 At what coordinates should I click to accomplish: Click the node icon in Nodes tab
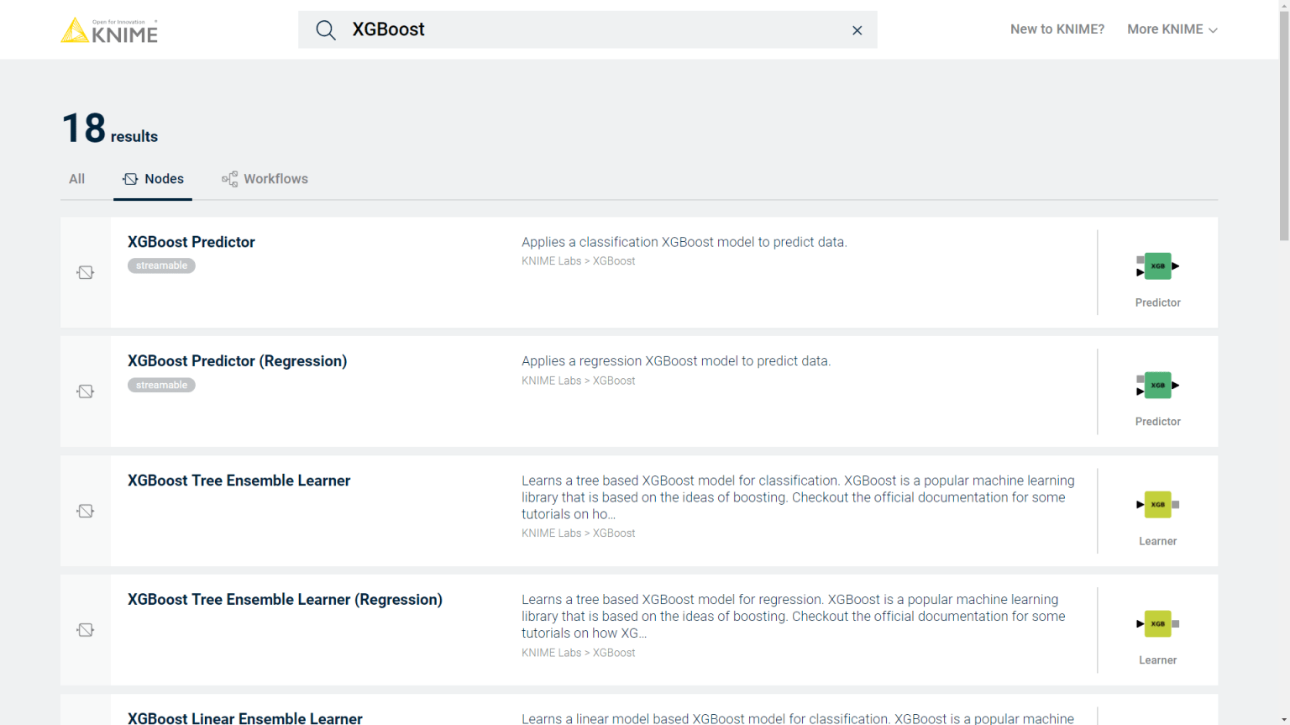tap(130, 179)
